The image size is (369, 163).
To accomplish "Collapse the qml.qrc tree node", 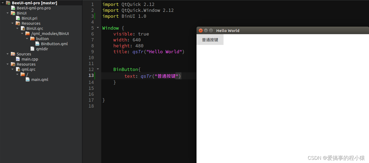I will tap(12, 69).
